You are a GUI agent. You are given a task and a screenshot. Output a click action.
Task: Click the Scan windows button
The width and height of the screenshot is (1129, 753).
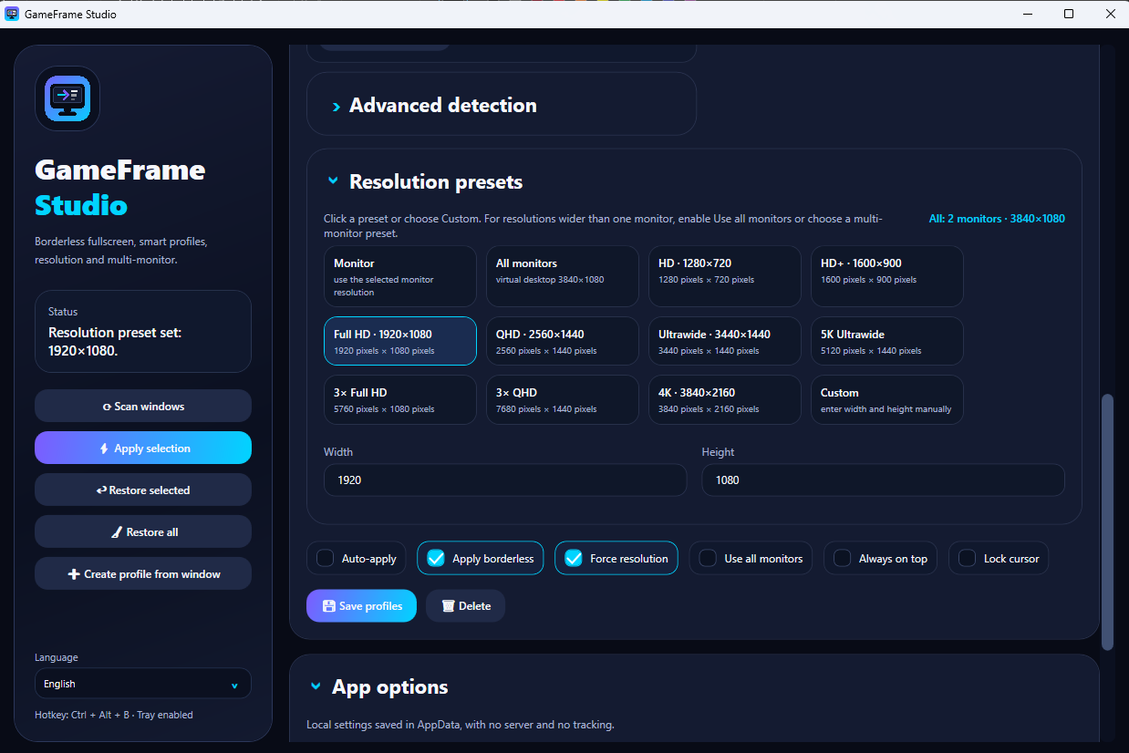(143, 406)
